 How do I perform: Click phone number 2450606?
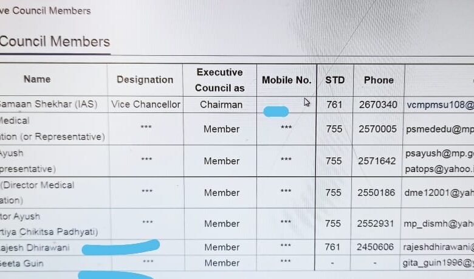(375, 247)
